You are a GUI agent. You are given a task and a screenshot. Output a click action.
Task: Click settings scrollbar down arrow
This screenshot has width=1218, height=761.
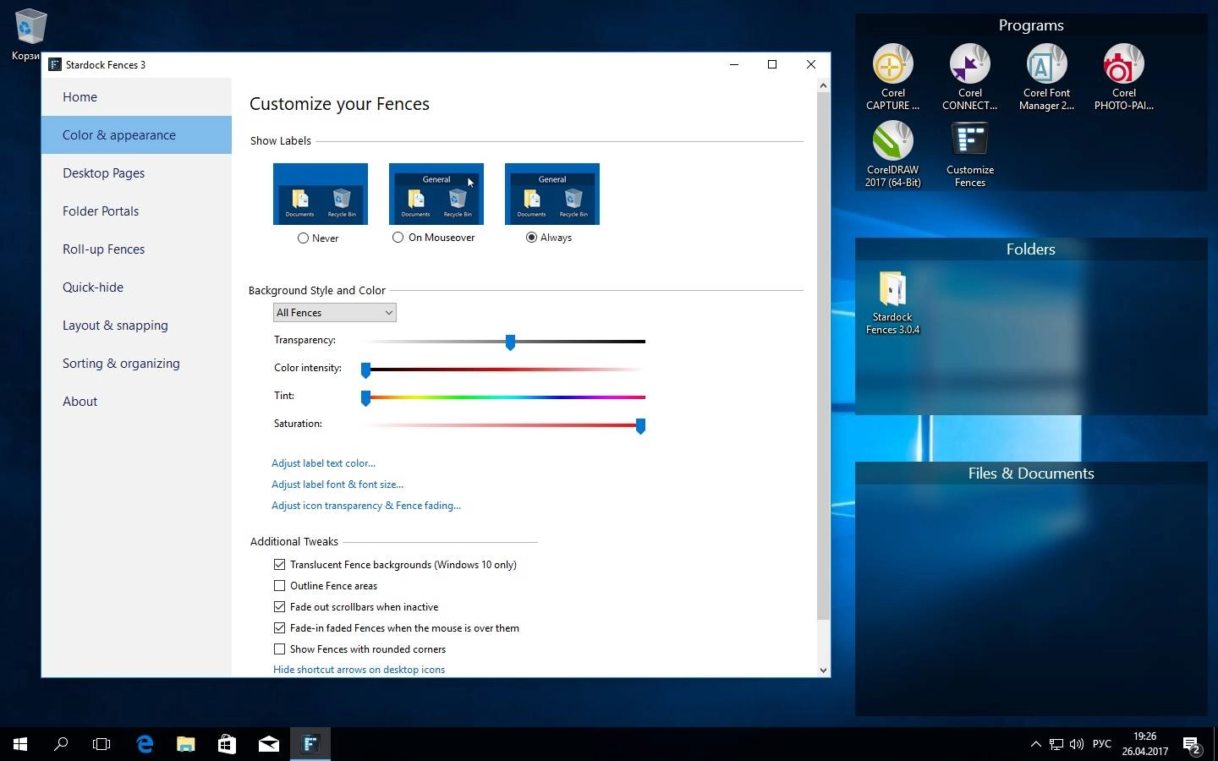823,670
